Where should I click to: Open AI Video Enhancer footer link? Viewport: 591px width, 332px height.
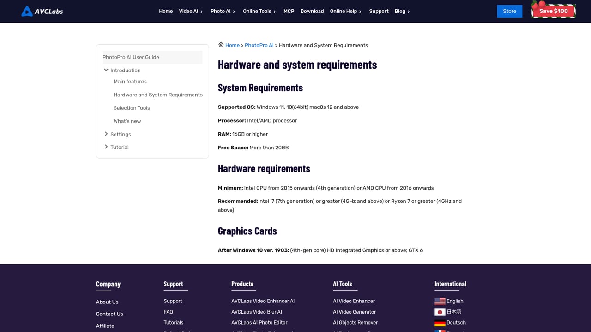click(354, 301)
